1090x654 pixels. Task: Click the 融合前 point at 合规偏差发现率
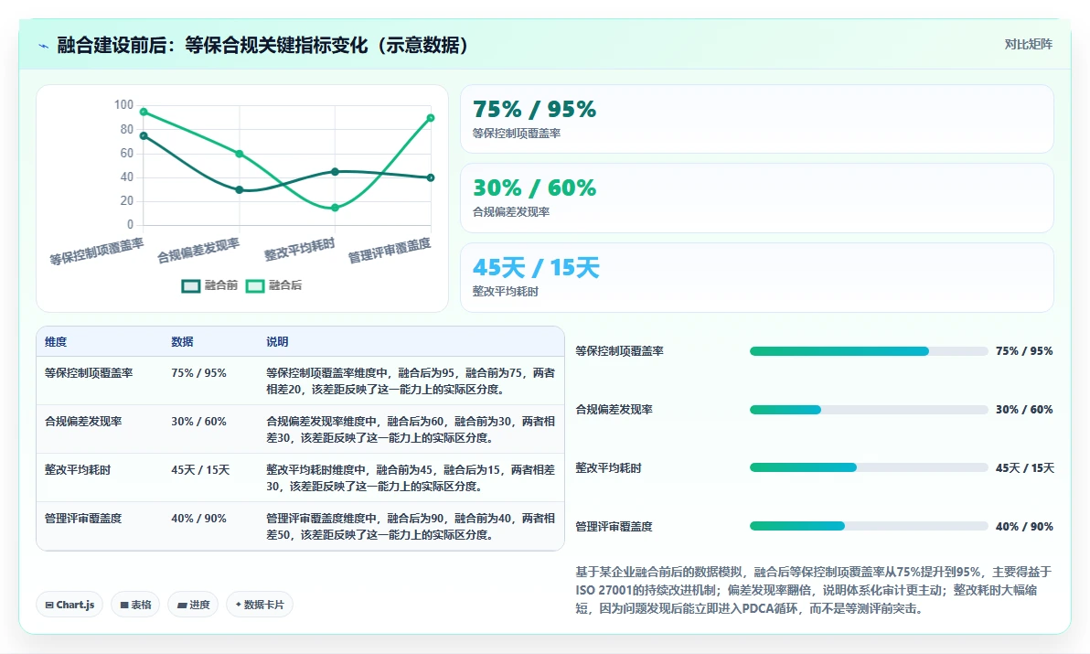pyautogui.click(x=240, y=189)
